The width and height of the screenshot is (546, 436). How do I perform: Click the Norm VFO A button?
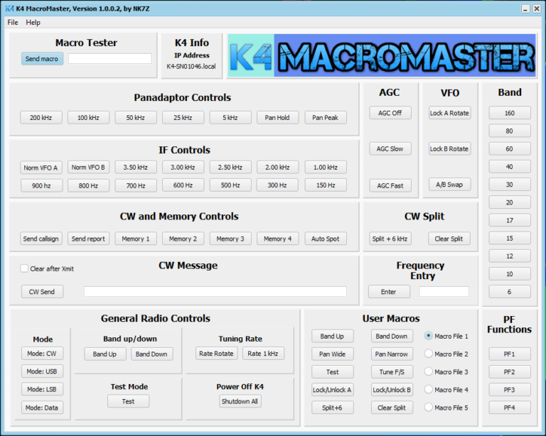[41, 168]
